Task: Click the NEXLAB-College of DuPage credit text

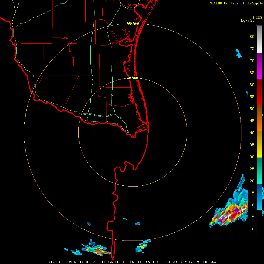Action: (x=234, y=3)
